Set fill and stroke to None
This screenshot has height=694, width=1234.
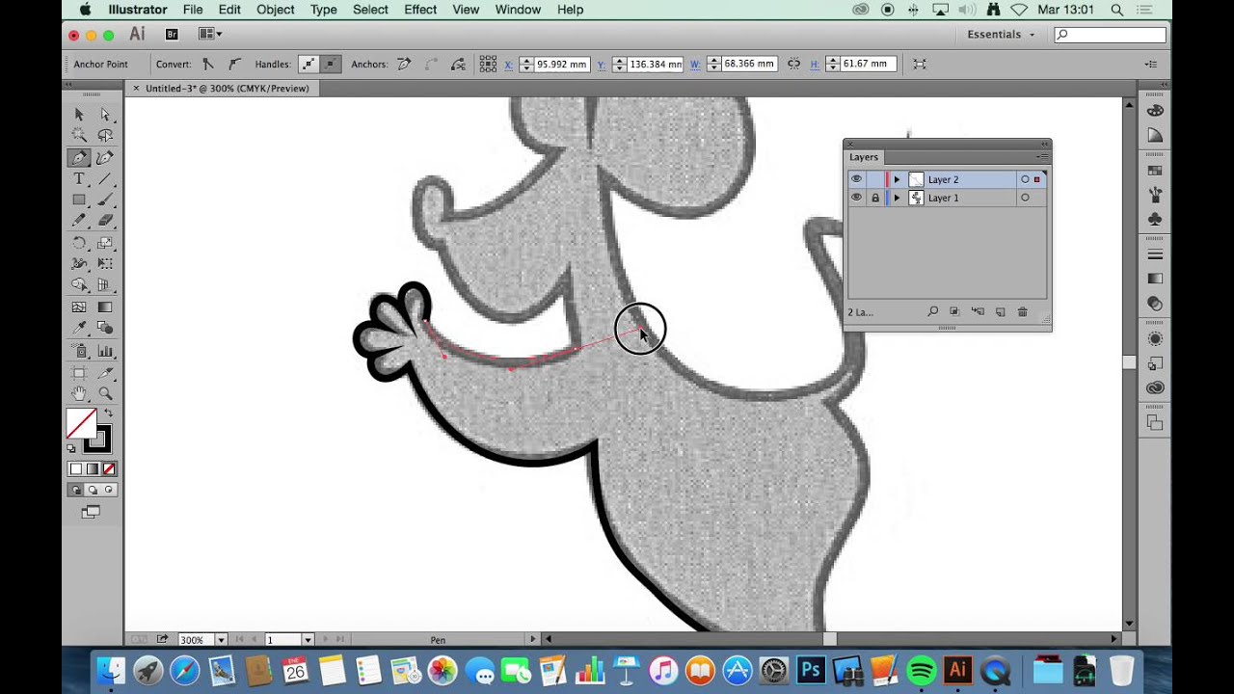[109, 469]
